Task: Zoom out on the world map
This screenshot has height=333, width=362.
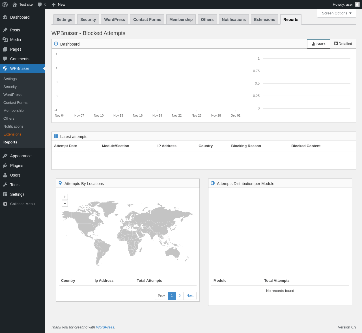Action: tap(65, 204)
